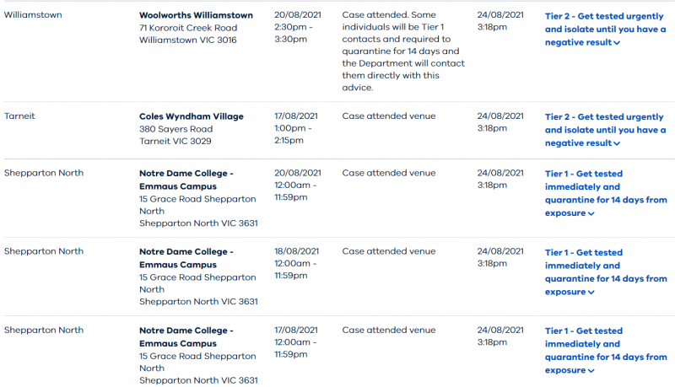Screen dimensions: 675x387
Task: Expand Tier 1 chevron for Notre Dame 18/08/2021 row
Action: click(x=591, y=293)
